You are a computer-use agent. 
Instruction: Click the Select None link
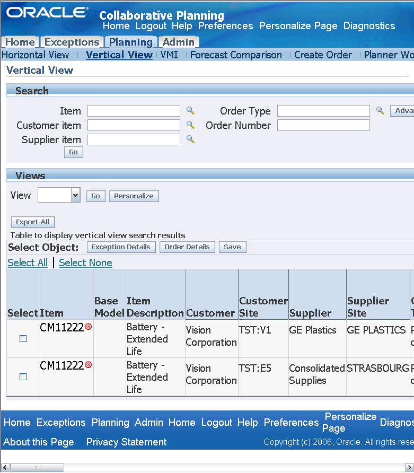pos(86,262)
